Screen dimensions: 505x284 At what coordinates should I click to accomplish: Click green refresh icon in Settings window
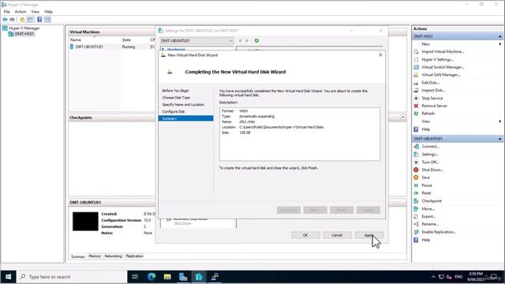[x=256, y=40]
